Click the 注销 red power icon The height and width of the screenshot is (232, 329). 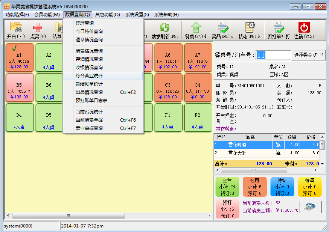pos(304,27)
